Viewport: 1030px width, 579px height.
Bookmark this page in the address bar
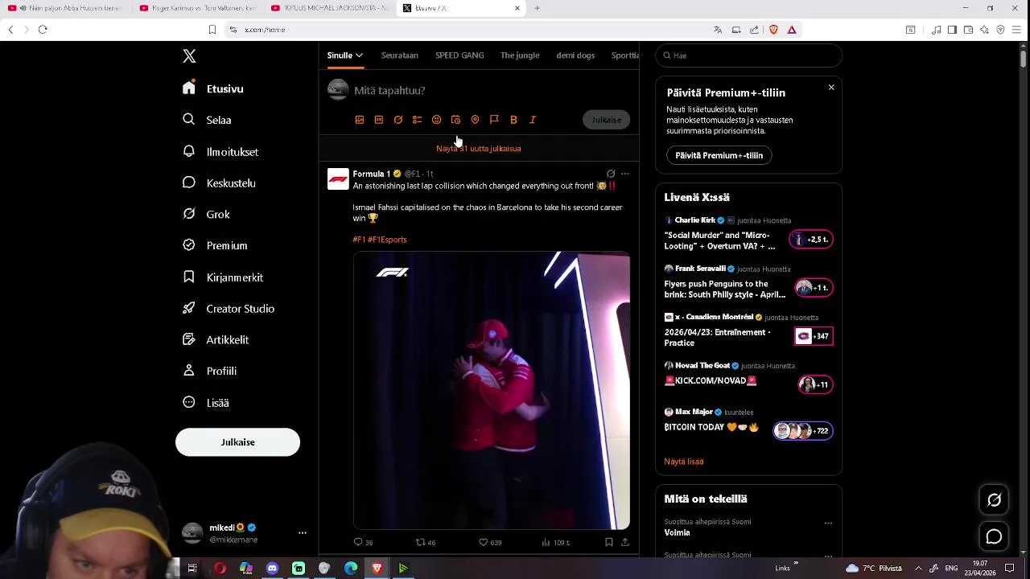click(x=212, y=30)
